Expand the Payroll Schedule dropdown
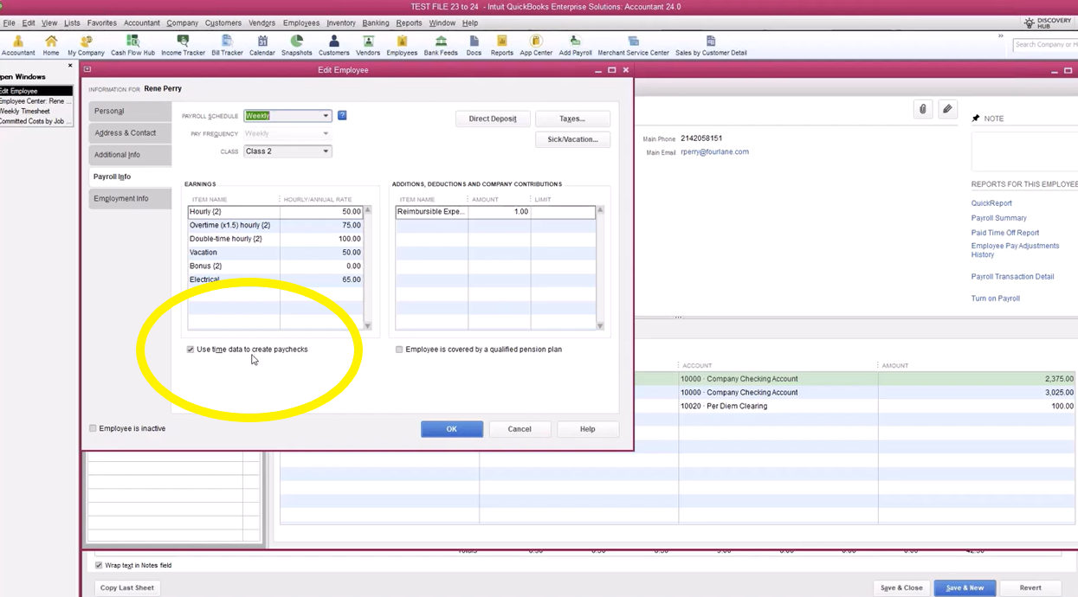Screen dimensions: 1078x597 coord(326,116)
